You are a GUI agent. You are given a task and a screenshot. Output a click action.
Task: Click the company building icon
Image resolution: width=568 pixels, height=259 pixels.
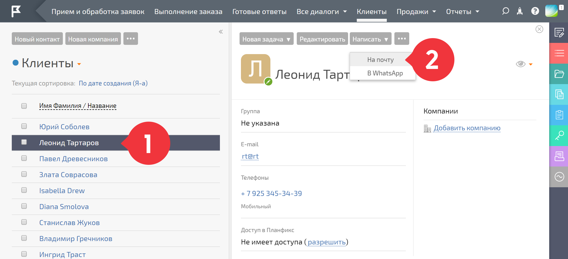[x=427, y=128]
